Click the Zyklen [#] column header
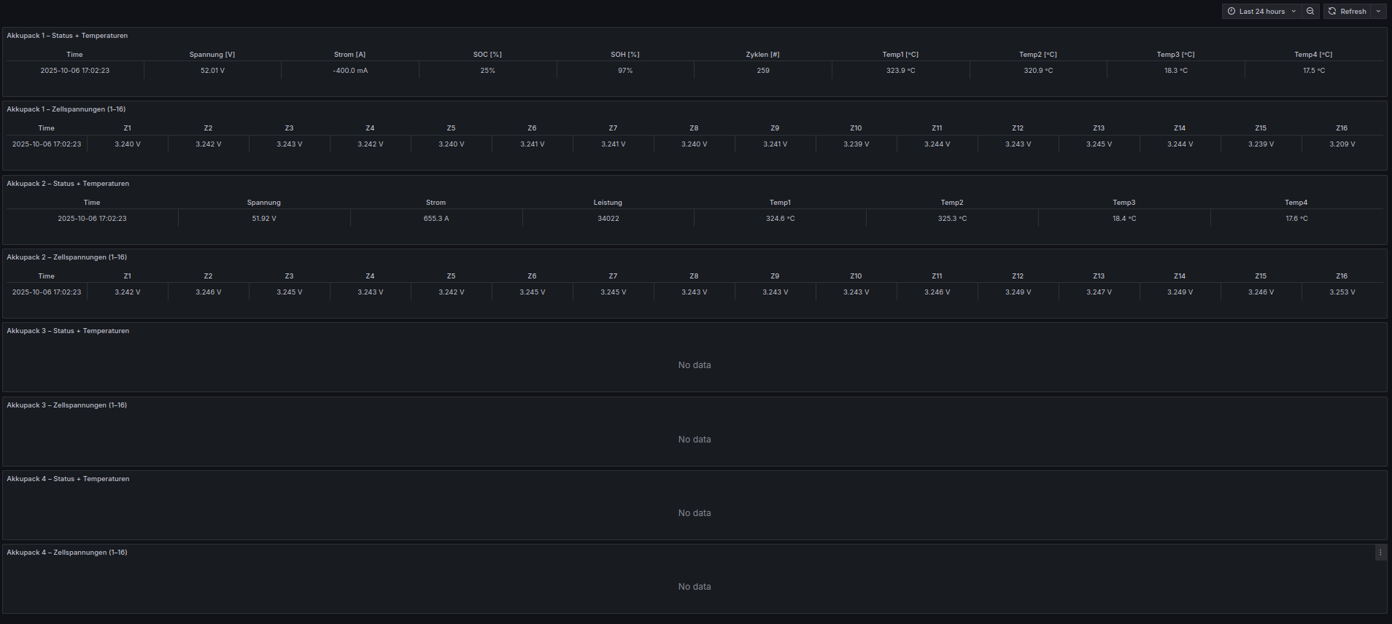Image resolution: width=1392 pixels, height=624 pixels. [x=762, y=55]
